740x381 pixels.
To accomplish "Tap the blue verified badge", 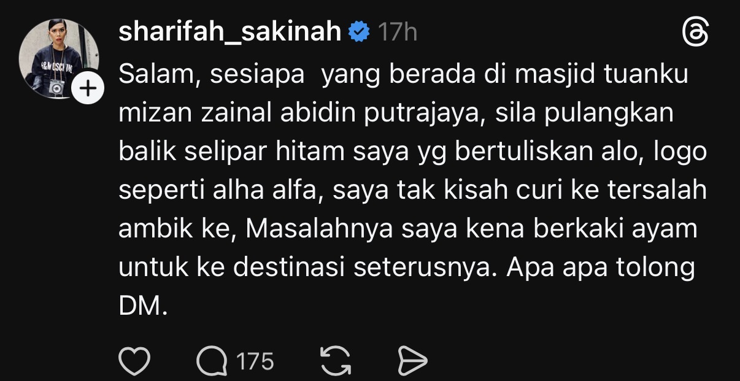I will coord(358,31).
